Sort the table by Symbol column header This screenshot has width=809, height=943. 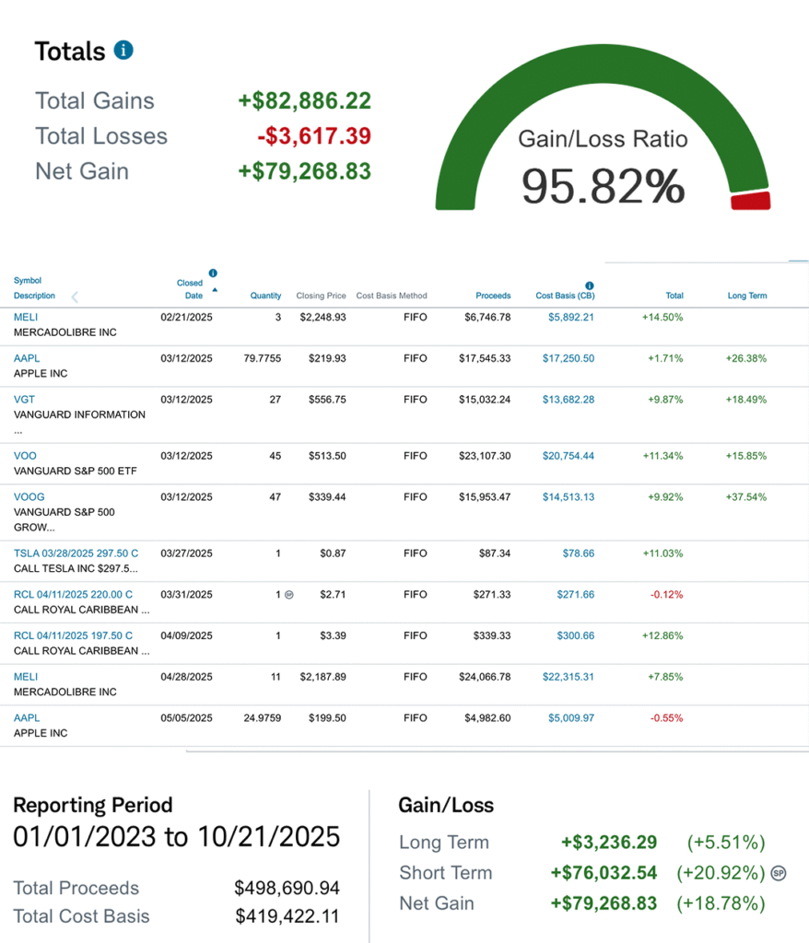pos(28,281)
